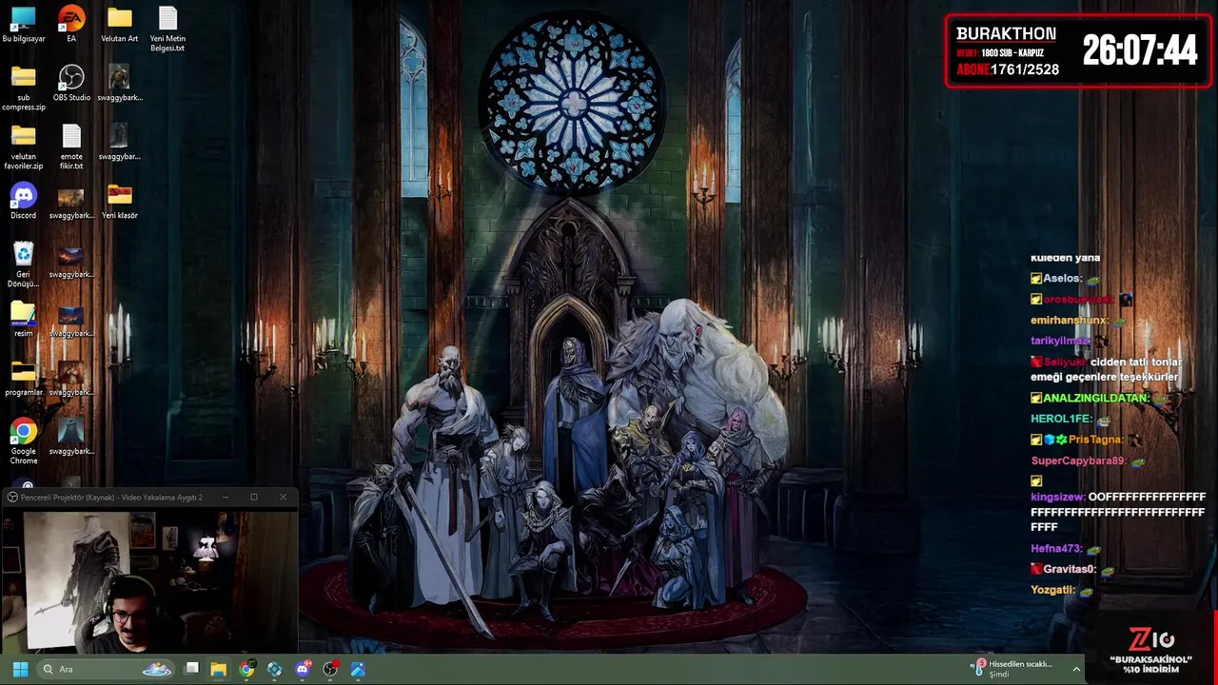Click the emirhanshunx chat username
This screenshot has height=685, width=1218.
click(x=1069, y=321)
